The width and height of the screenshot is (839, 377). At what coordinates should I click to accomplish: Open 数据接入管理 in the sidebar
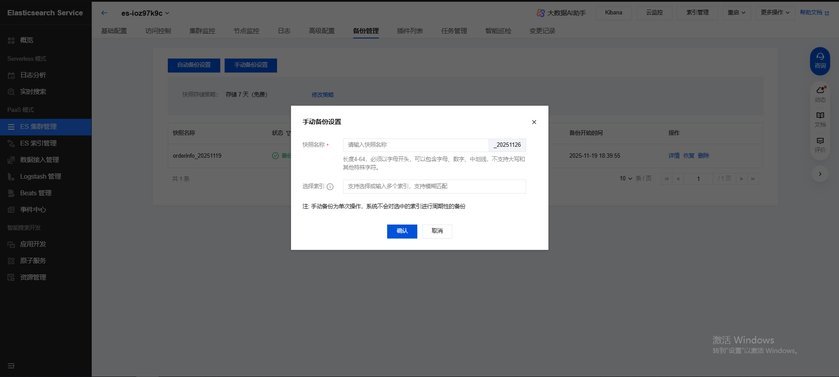(45, 160)
